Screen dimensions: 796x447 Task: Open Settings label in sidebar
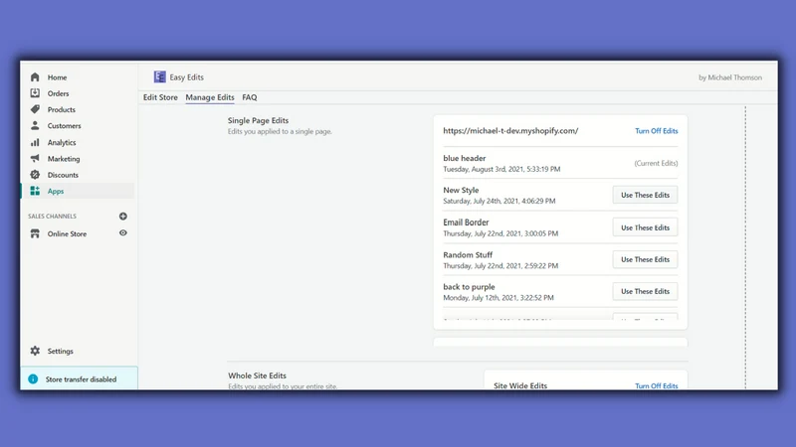pos(60,352)
